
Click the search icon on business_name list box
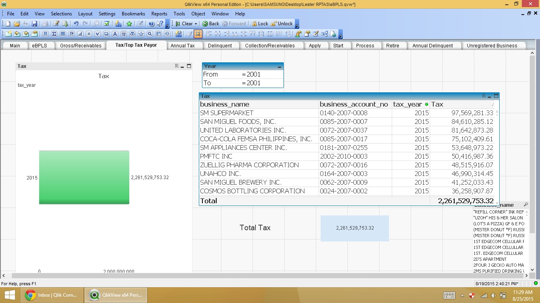pyautogui.click(x=525, y=205)
